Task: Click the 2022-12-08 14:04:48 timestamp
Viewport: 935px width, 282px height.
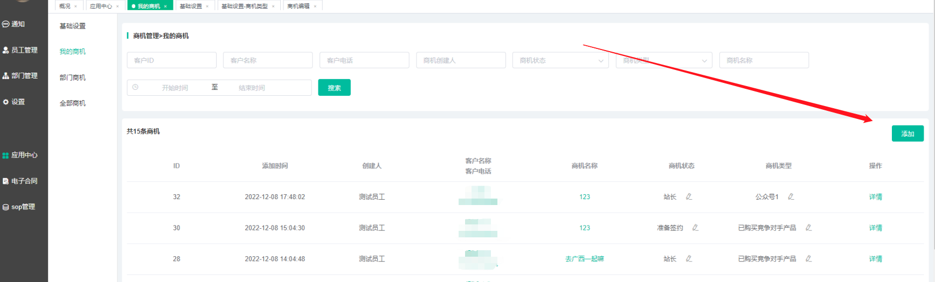Action: click(x=275, y=259)
